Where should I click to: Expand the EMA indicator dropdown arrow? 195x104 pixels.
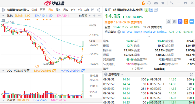click(x=3, y=16)
